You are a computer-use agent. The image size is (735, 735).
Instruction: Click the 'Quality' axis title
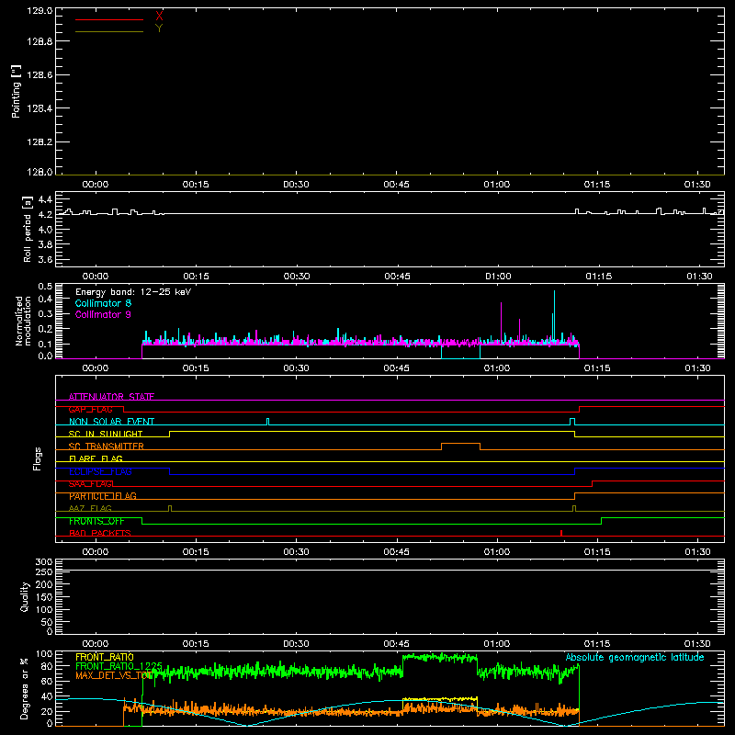point(25,596)
